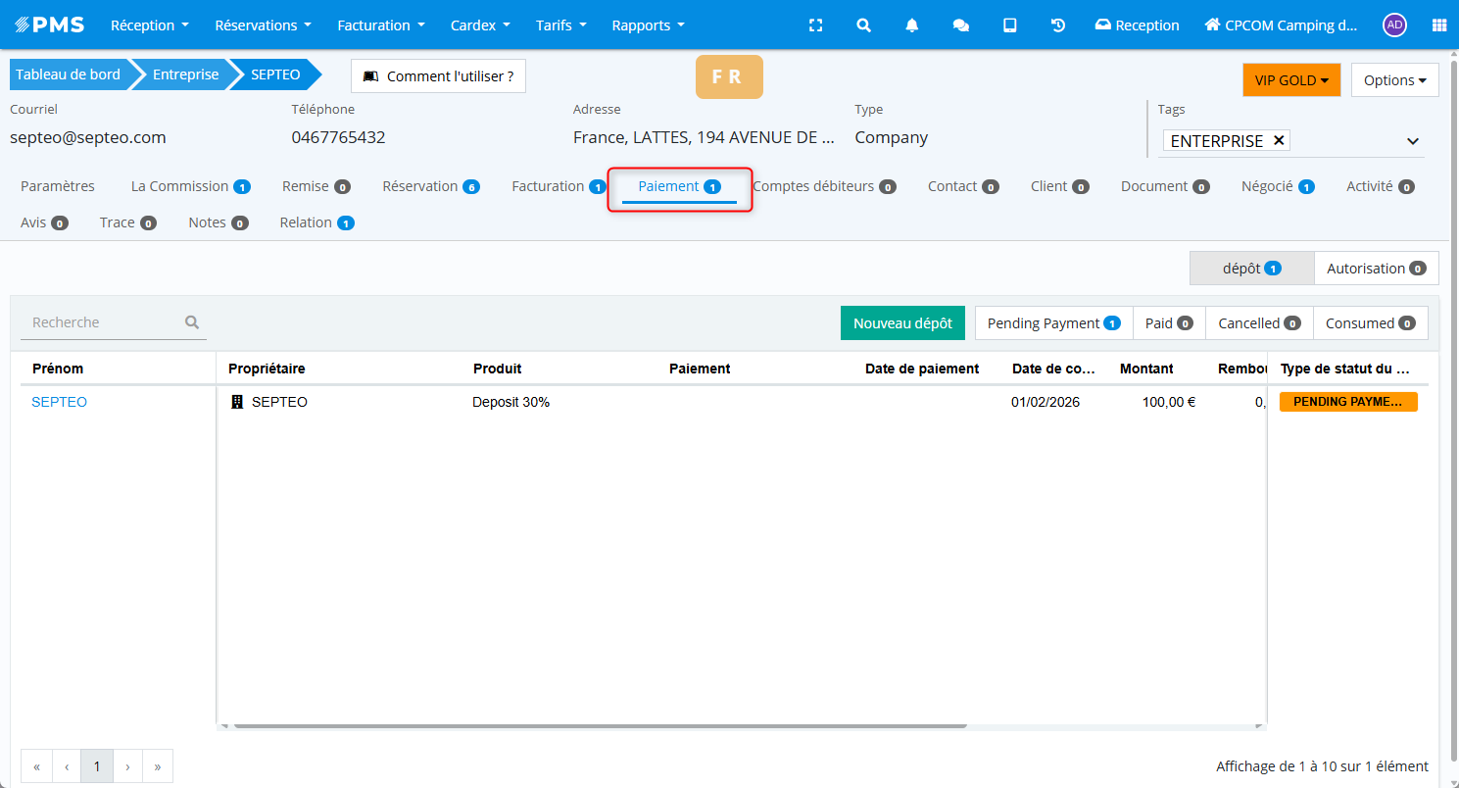Open the search magnifier in top bar
The image size is (1459, 788).
pos(863,25)
